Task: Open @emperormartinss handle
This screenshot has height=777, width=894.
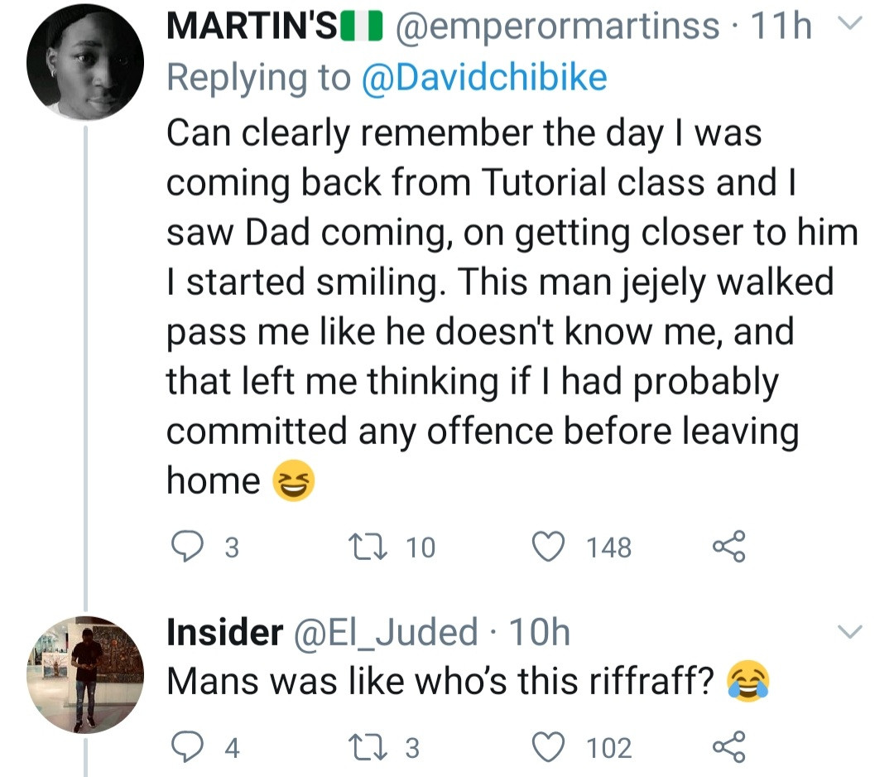Action: [x=559, y=27]
